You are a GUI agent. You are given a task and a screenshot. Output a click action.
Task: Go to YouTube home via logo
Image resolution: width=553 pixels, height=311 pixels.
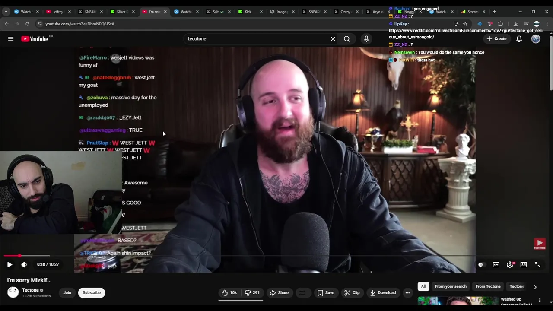35,39
